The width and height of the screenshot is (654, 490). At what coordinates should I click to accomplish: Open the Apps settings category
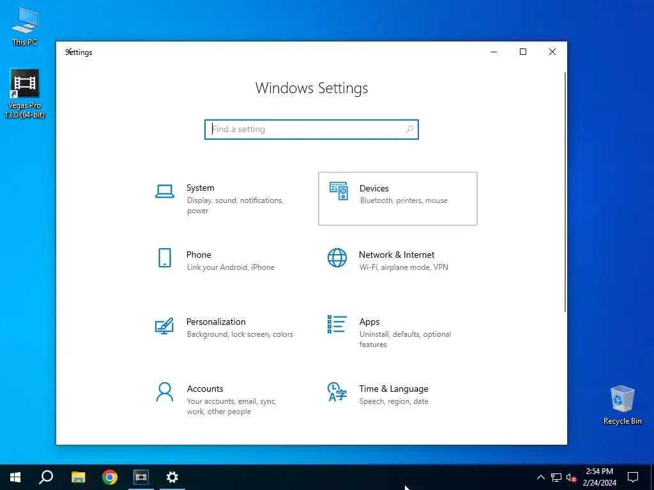[x=398, y=332]
